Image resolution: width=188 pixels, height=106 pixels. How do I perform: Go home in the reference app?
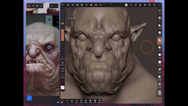[29, 6]
